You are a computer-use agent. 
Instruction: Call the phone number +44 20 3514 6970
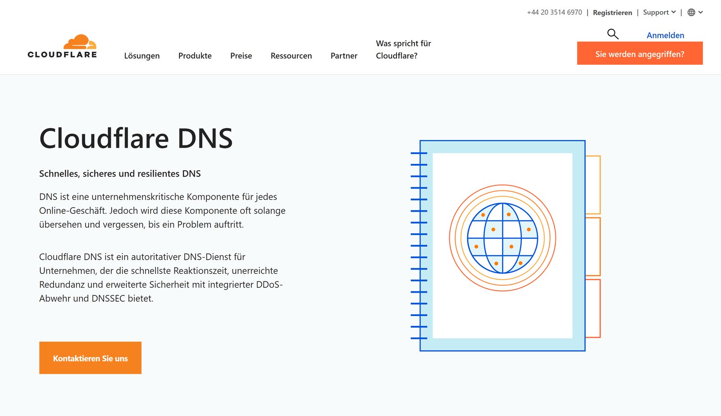554,12
